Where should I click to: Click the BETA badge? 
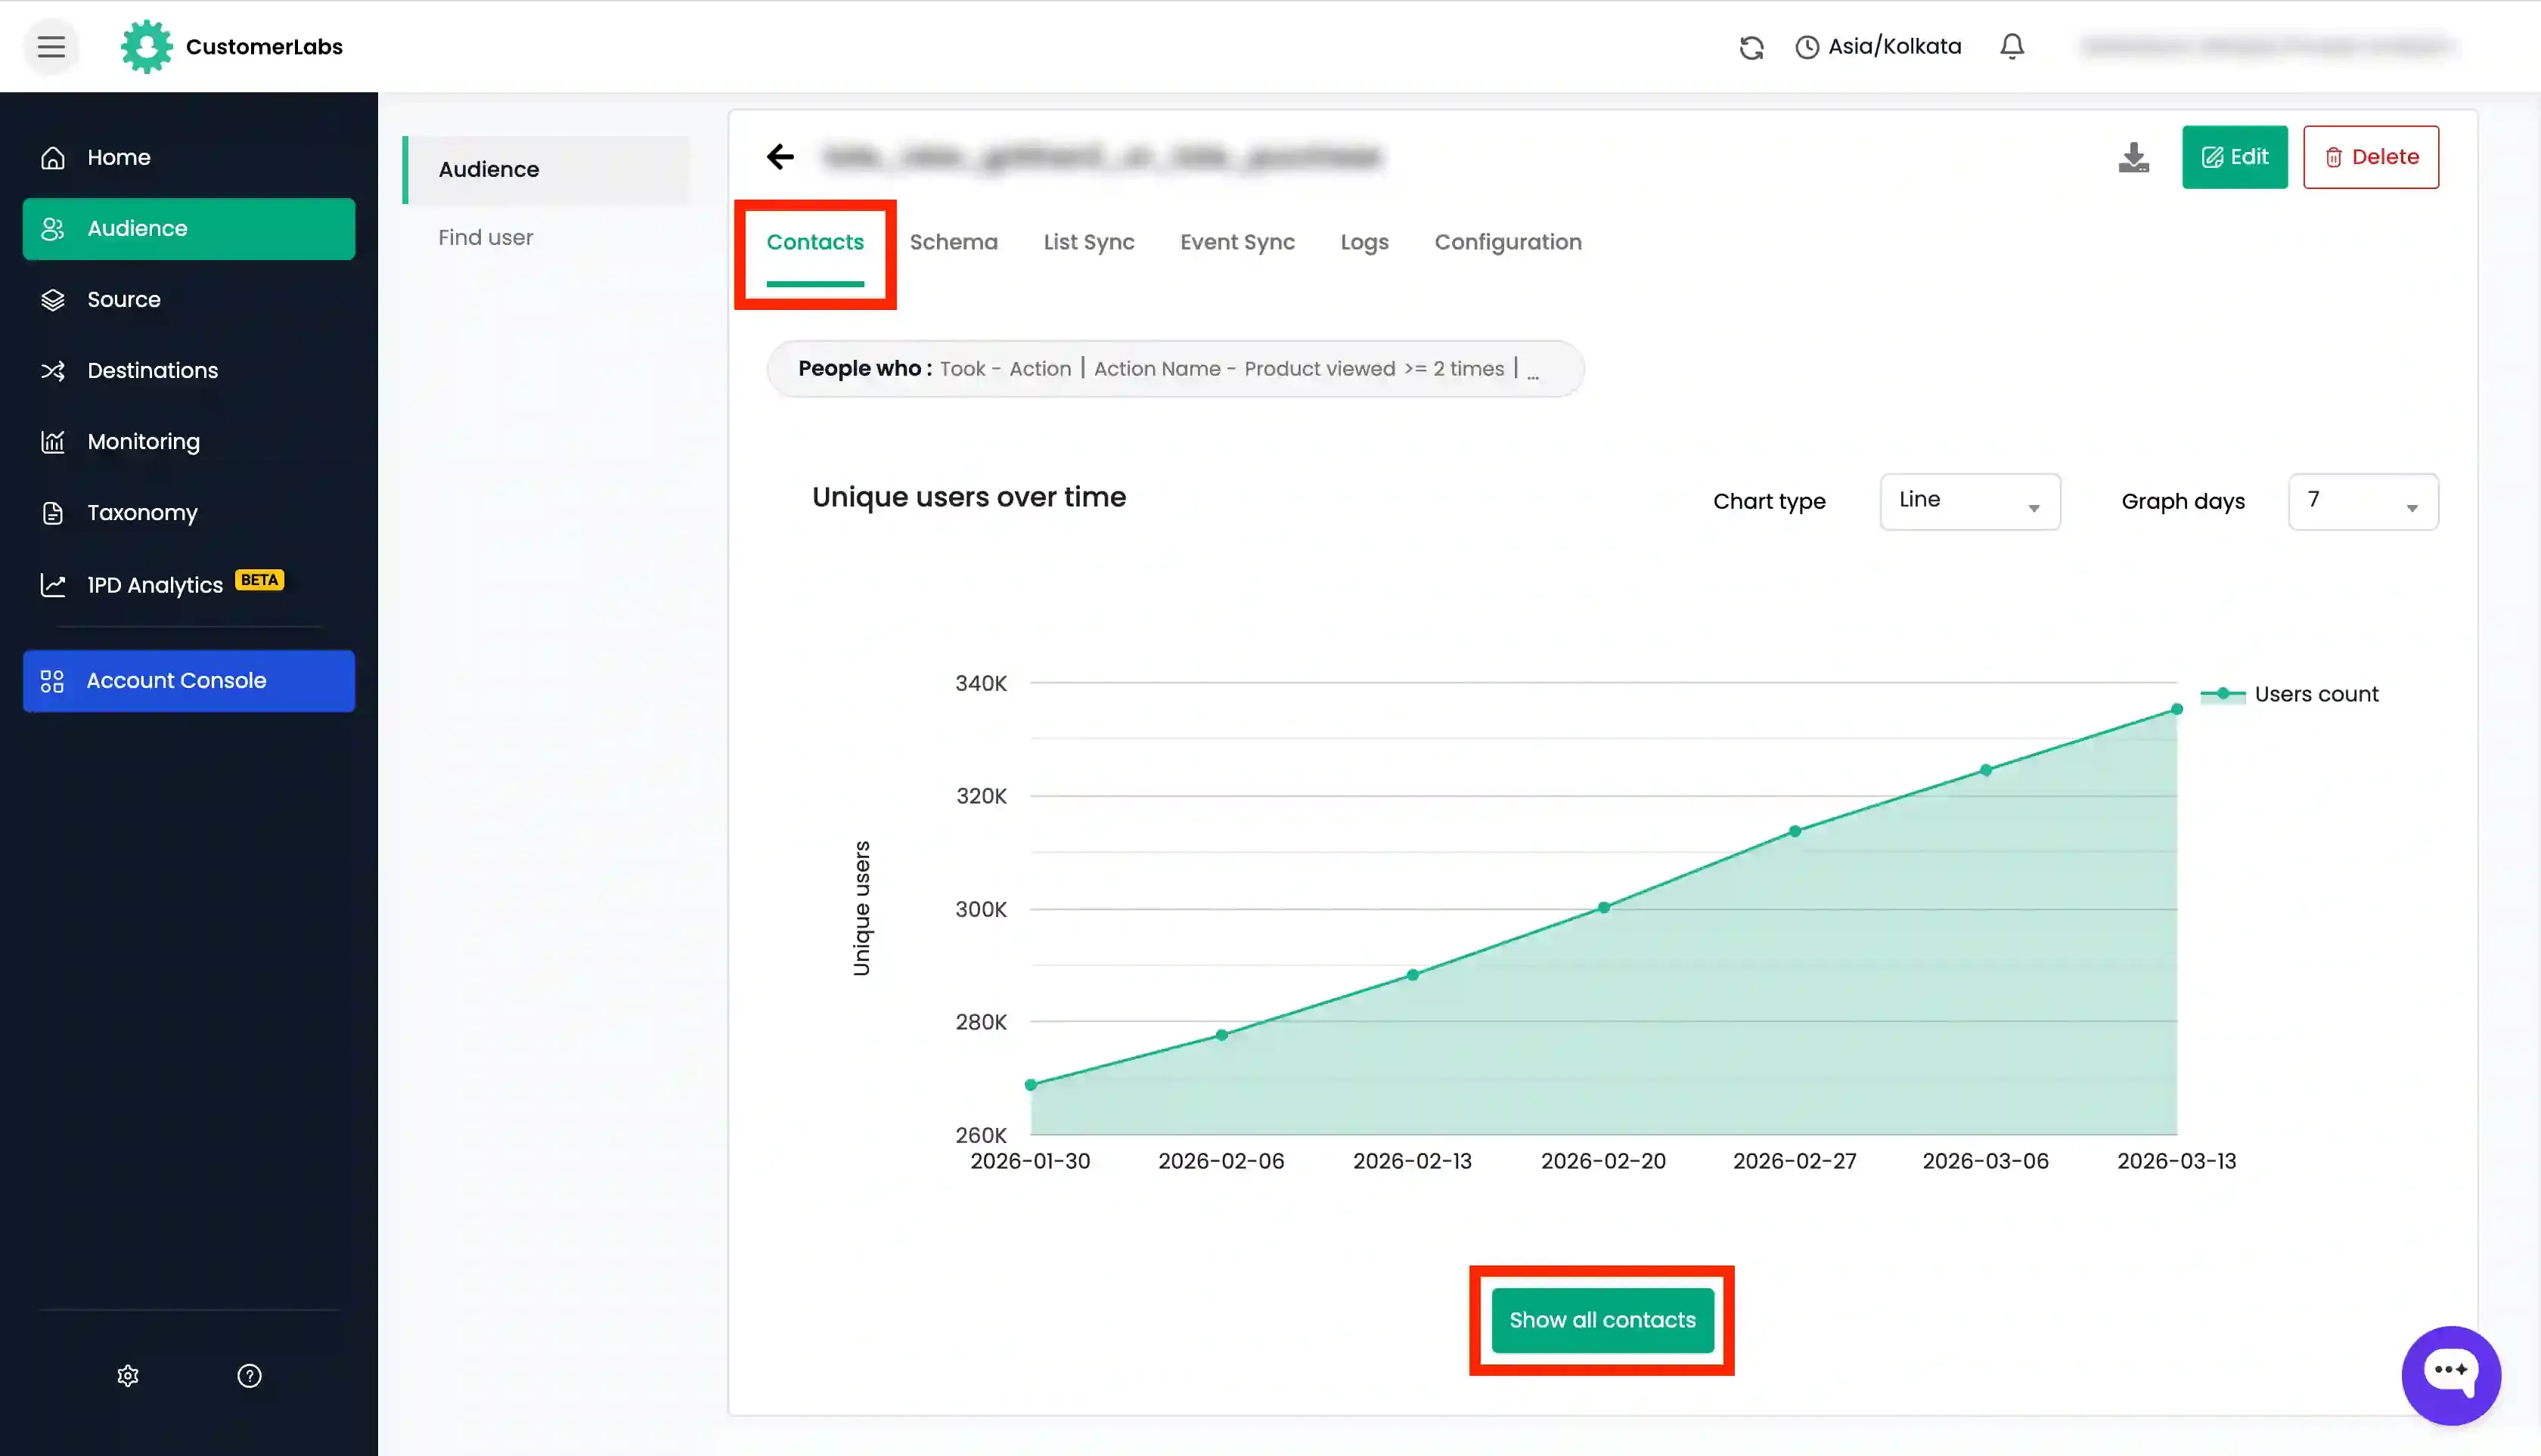pos(259,580)
